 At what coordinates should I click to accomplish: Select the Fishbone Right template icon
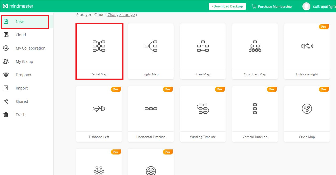[307, 46]
